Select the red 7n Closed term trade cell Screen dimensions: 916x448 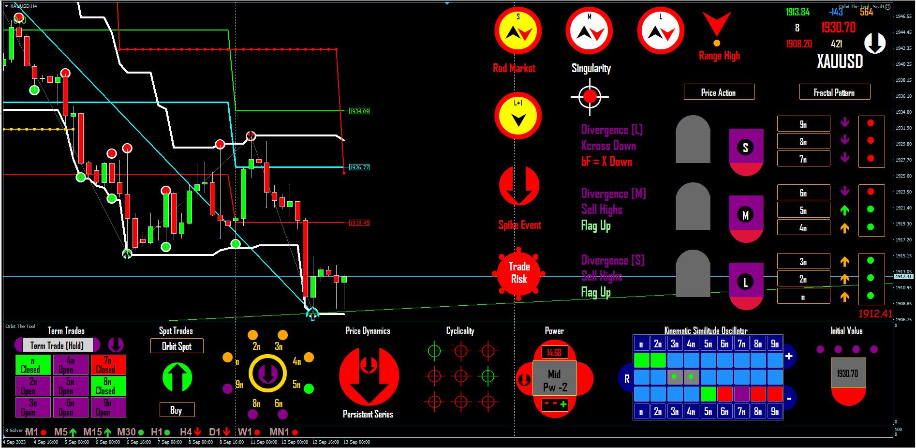108,365
